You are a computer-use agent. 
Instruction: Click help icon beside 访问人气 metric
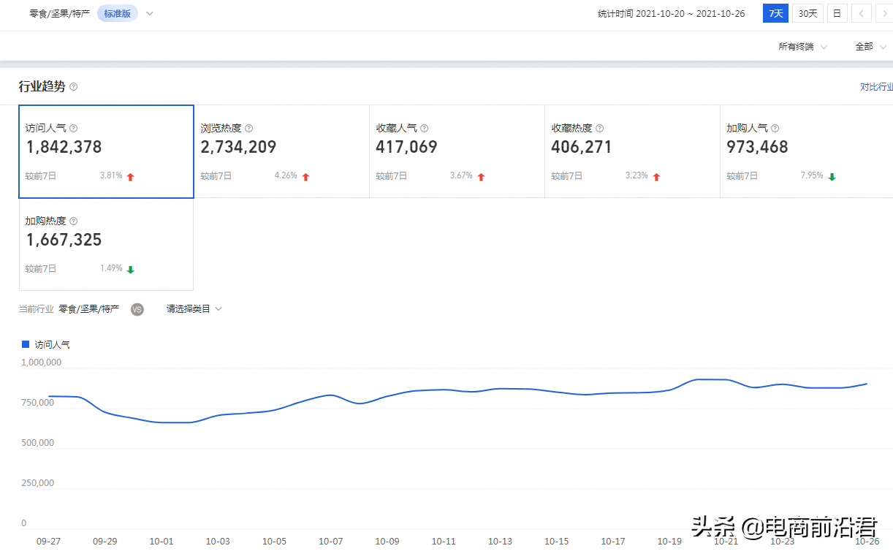(x=73, y=128)
